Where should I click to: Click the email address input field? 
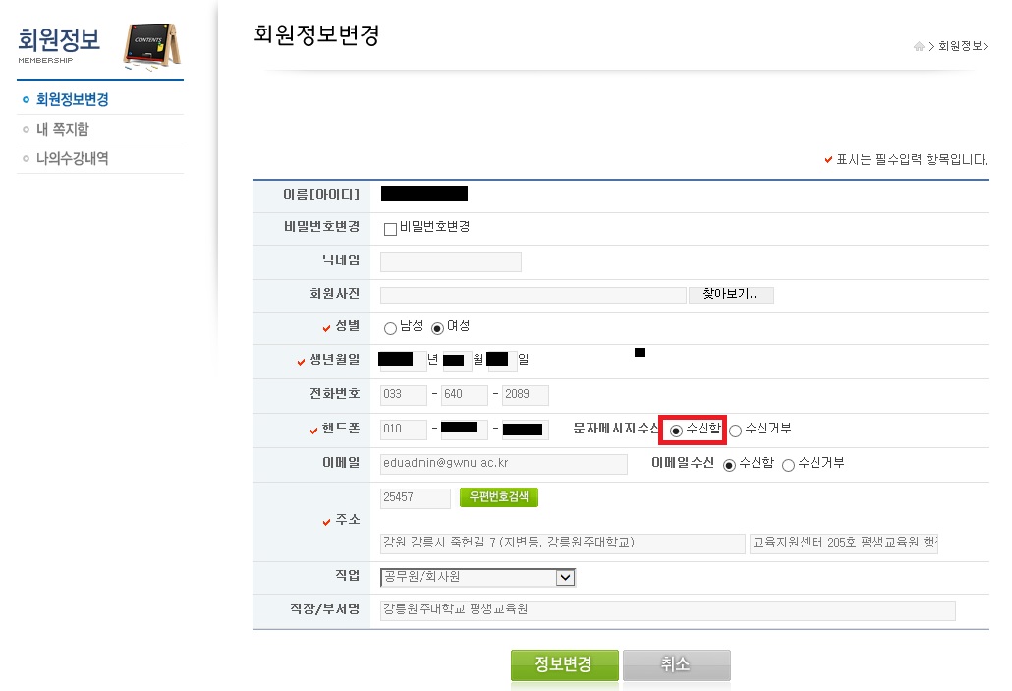(503, 464)
